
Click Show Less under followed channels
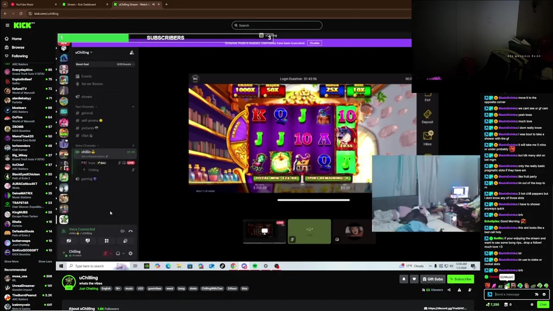[x=45, y=262]
